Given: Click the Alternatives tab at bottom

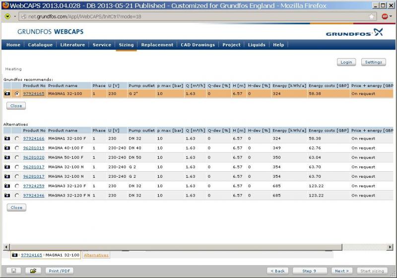Looking at the screenshot, I should (96, 255).
